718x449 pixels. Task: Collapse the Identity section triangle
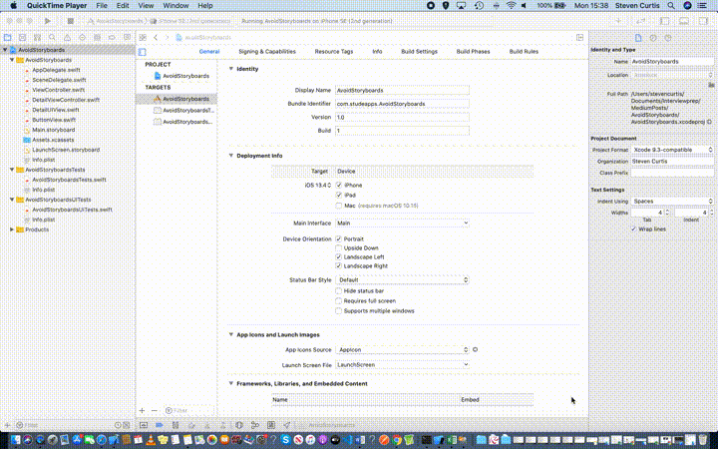pyautogui.click(x=230, y=69)
